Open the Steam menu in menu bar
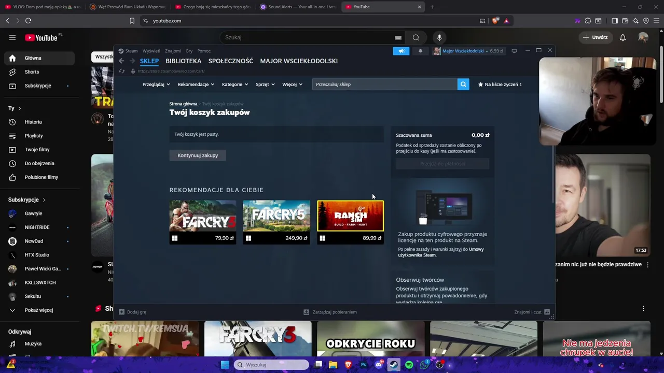 pos(131,51)
